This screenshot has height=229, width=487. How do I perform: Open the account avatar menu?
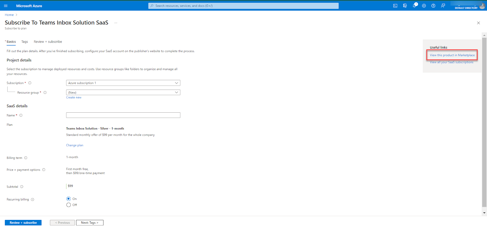(482, 6)
